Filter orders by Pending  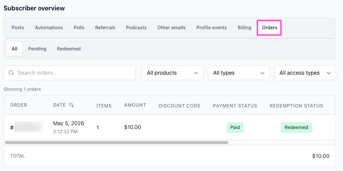(x=37, y=49)
